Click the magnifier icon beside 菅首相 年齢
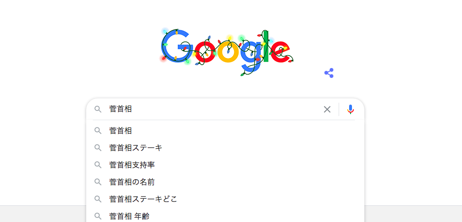The height and width of the screenshot is (222, 462). [x=98, y=216]
